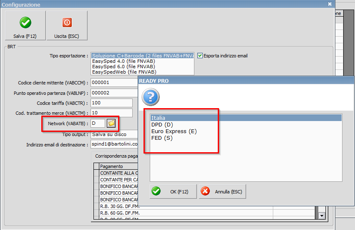355x230 pixels.
Task: Confirm with OK (F12) button
Action: (173, 192)
